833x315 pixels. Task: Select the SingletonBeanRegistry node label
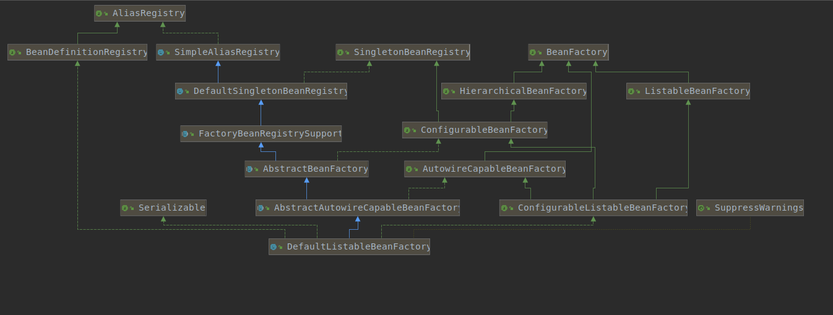pyautogui.click(x=411, y=52)
